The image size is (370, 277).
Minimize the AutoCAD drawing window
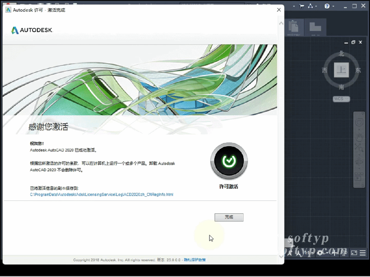pyautogui.click(x=346, y=42)
